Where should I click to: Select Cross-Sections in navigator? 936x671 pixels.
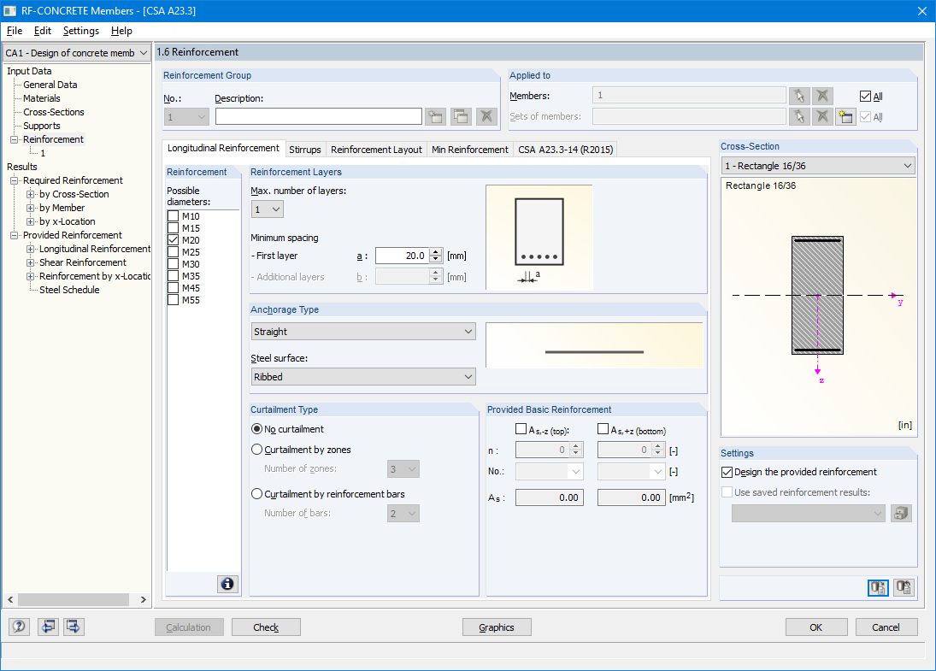tap(54, 112)
